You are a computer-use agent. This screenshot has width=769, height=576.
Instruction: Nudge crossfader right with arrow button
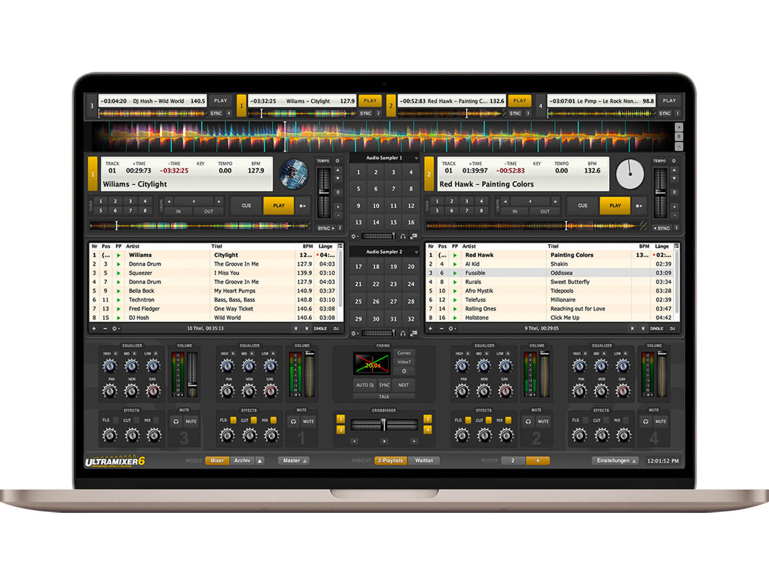pos(414,441)
